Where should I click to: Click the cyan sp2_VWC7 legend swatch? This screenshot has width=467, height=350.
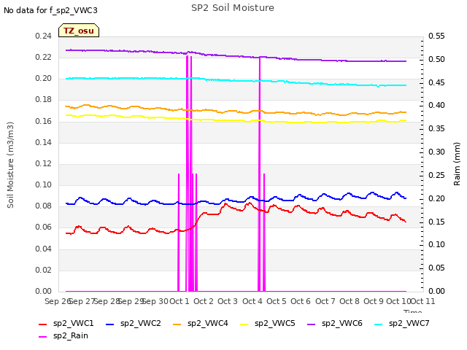pos(379,324)
